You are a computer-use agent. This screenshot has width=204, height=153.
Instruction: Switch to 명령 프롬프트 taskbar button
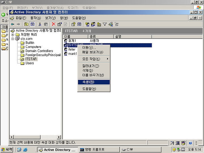[x=99, y=150]
